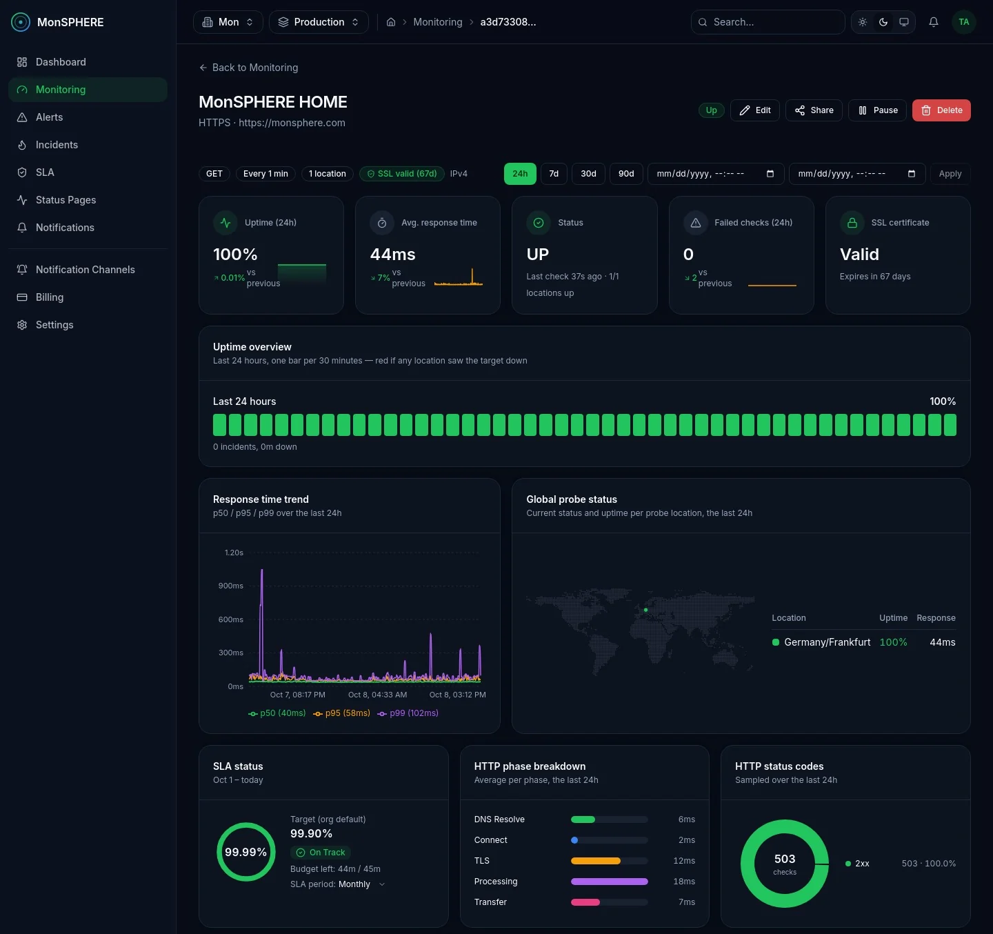993x934 pixels.
Task: Switch to system theme monitor toggle
Action: tap(904, 22)
